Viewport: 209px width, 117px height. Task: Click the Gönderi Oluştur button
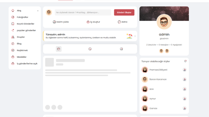(124, 12)
